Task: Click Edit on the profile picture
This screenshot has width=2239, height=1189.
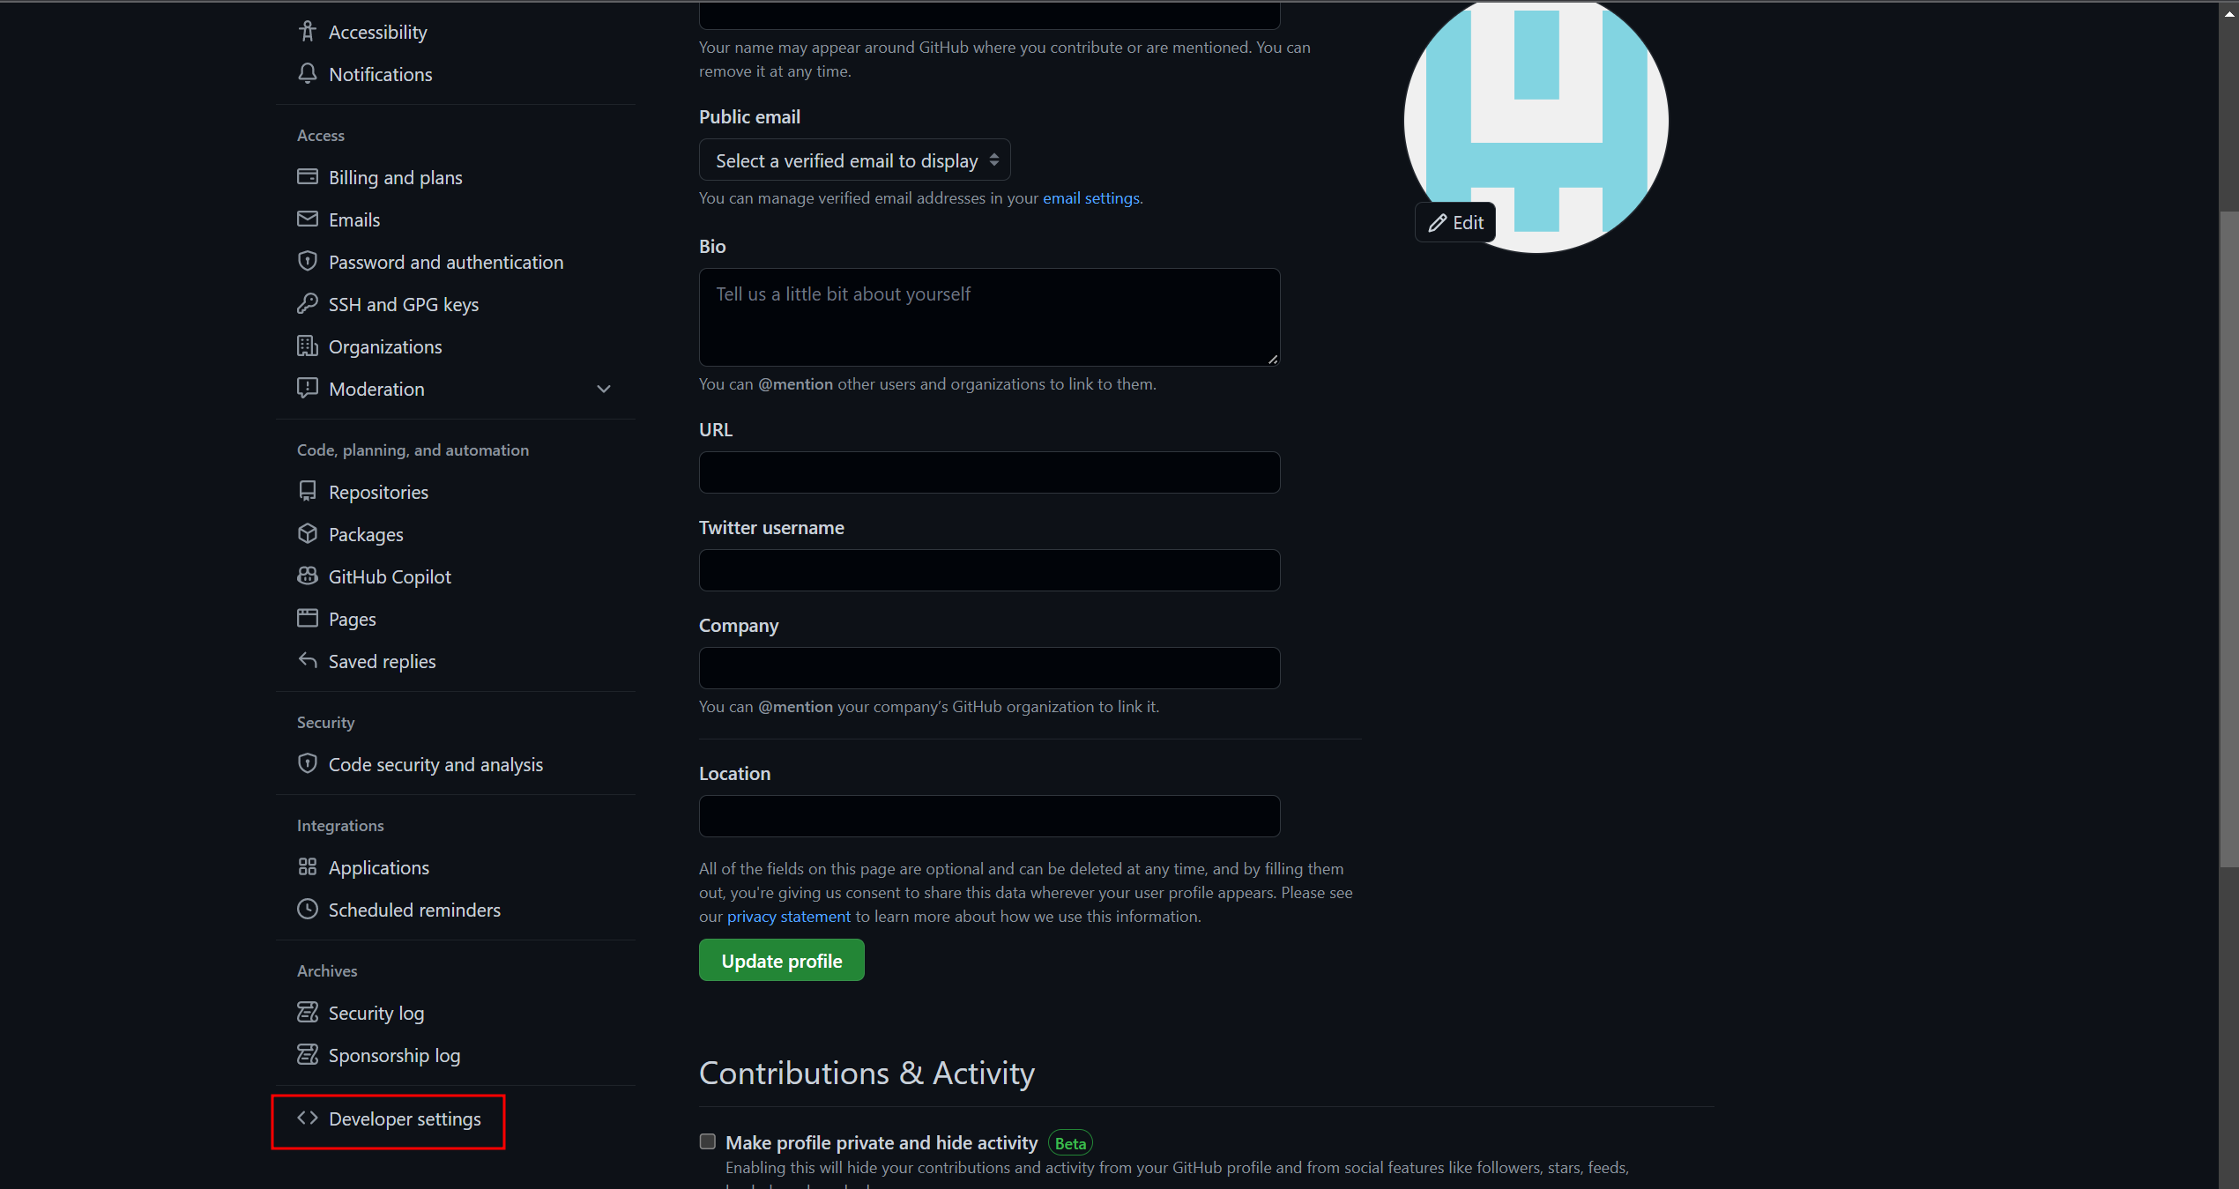Action: pos(1455,223)
